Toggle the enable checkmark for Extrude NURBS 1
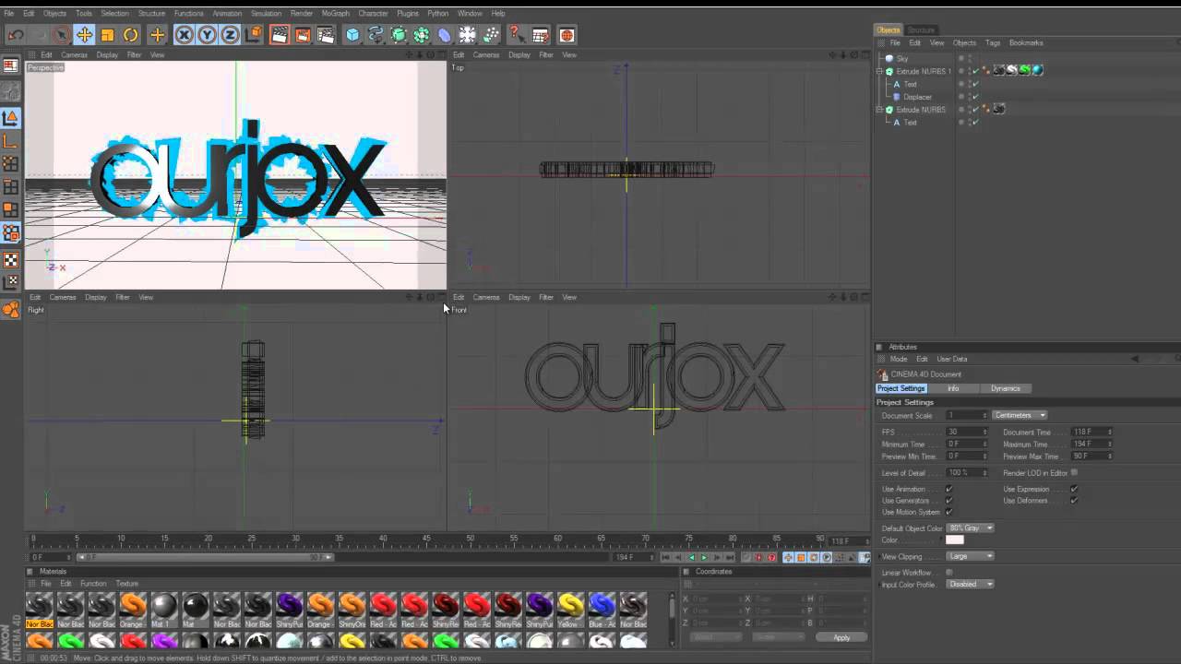This screenshot has height=664, width=1181. 975,71
